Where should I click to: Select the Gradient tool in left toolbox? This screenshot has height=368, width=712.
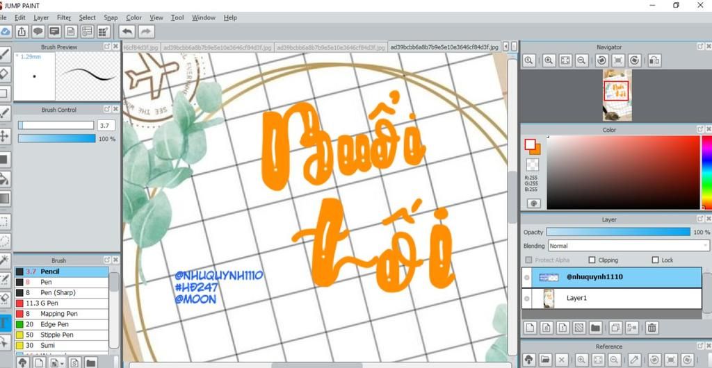point(4,199)
